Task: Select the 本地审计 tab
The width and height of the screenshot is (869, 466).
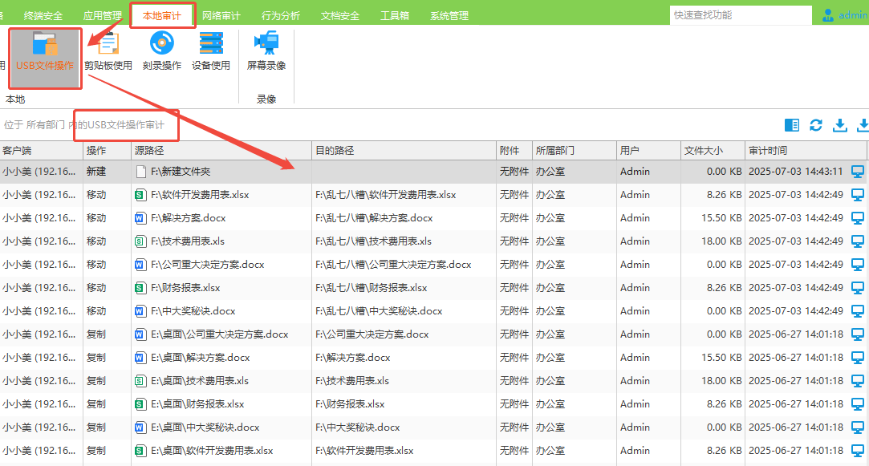Action: [x=162, y=15]
